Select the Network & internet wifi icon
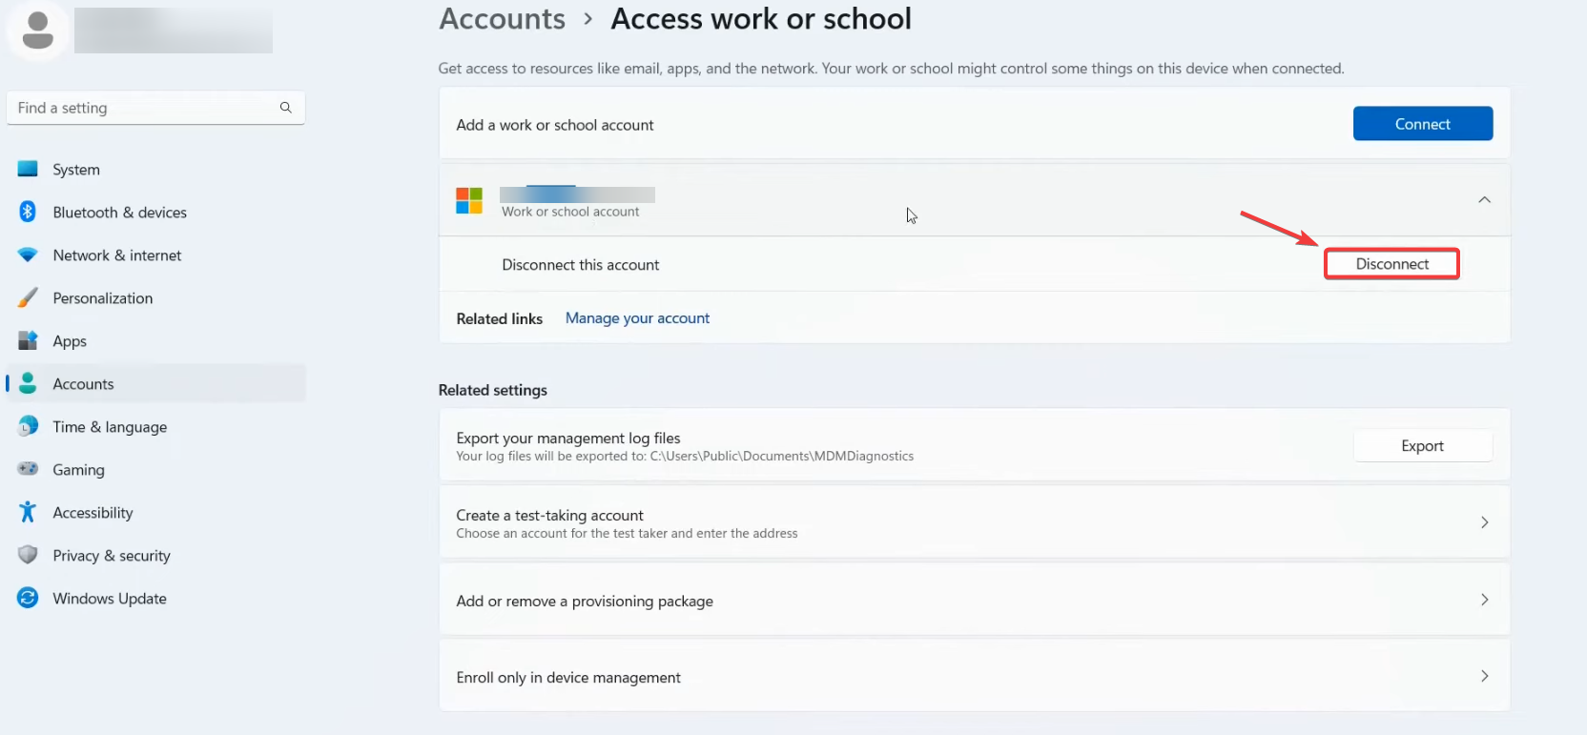 click(28, 255)
